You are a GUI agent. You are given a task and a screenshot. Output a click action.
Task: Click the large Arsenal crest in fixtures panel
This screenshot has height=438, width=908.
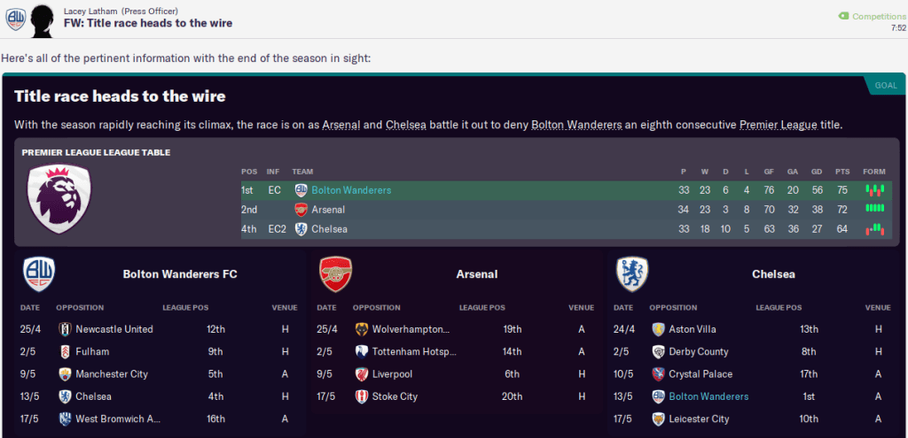tap(336, 274)
